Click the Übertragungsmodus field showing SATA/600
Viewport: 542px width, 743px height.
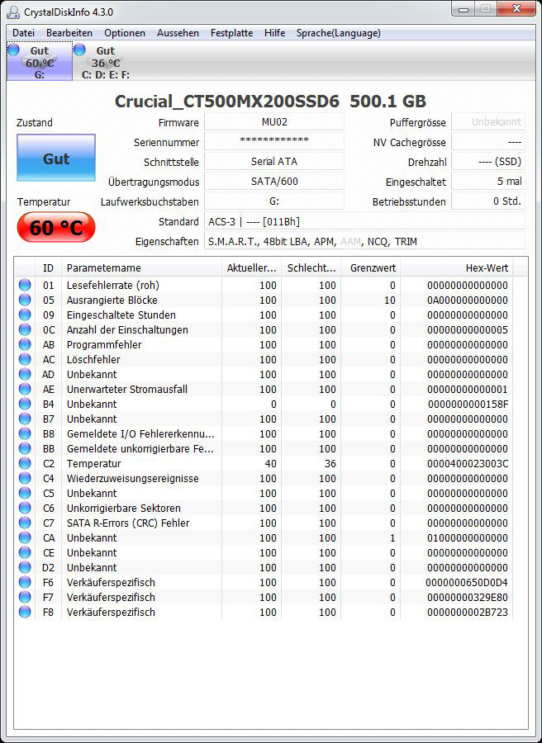274,182
